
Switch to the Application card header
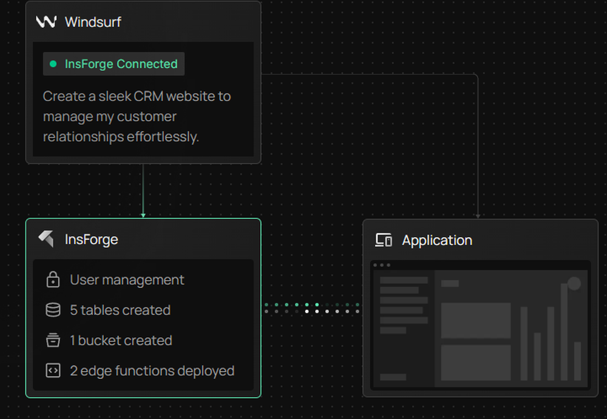[437, 240]
